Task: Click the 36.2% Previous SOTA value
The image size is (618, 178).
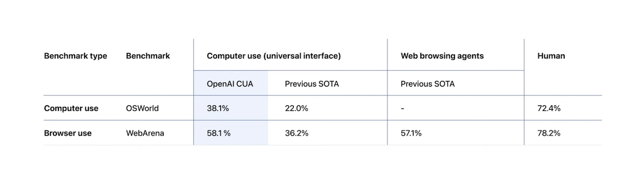Action: pos(297,133)
